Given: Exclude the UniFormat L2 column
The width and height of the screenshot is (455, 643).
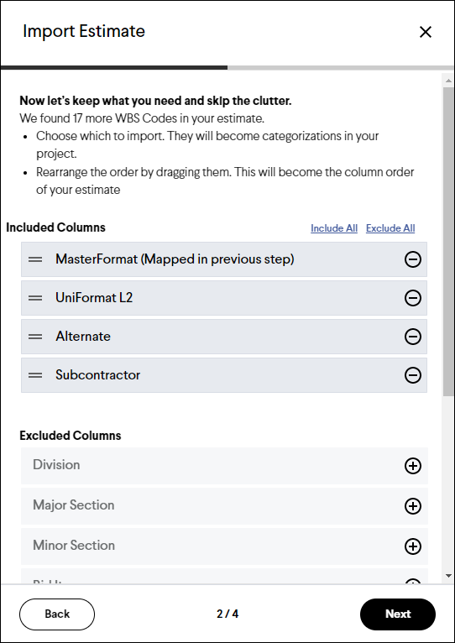Looking at the screenshot, I should [413, 298].
